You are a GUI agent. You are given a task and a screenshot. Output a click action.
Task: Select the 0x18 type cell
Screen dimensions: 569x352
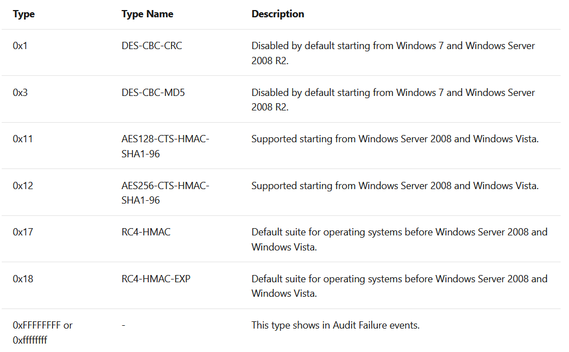click(22, 279)
